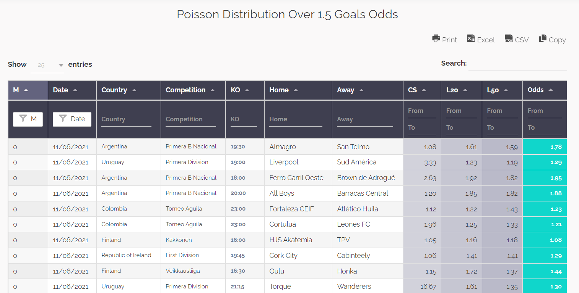Click the First Division competition cell
Viewport: 579px width, 293px height.
pos(193,256)
